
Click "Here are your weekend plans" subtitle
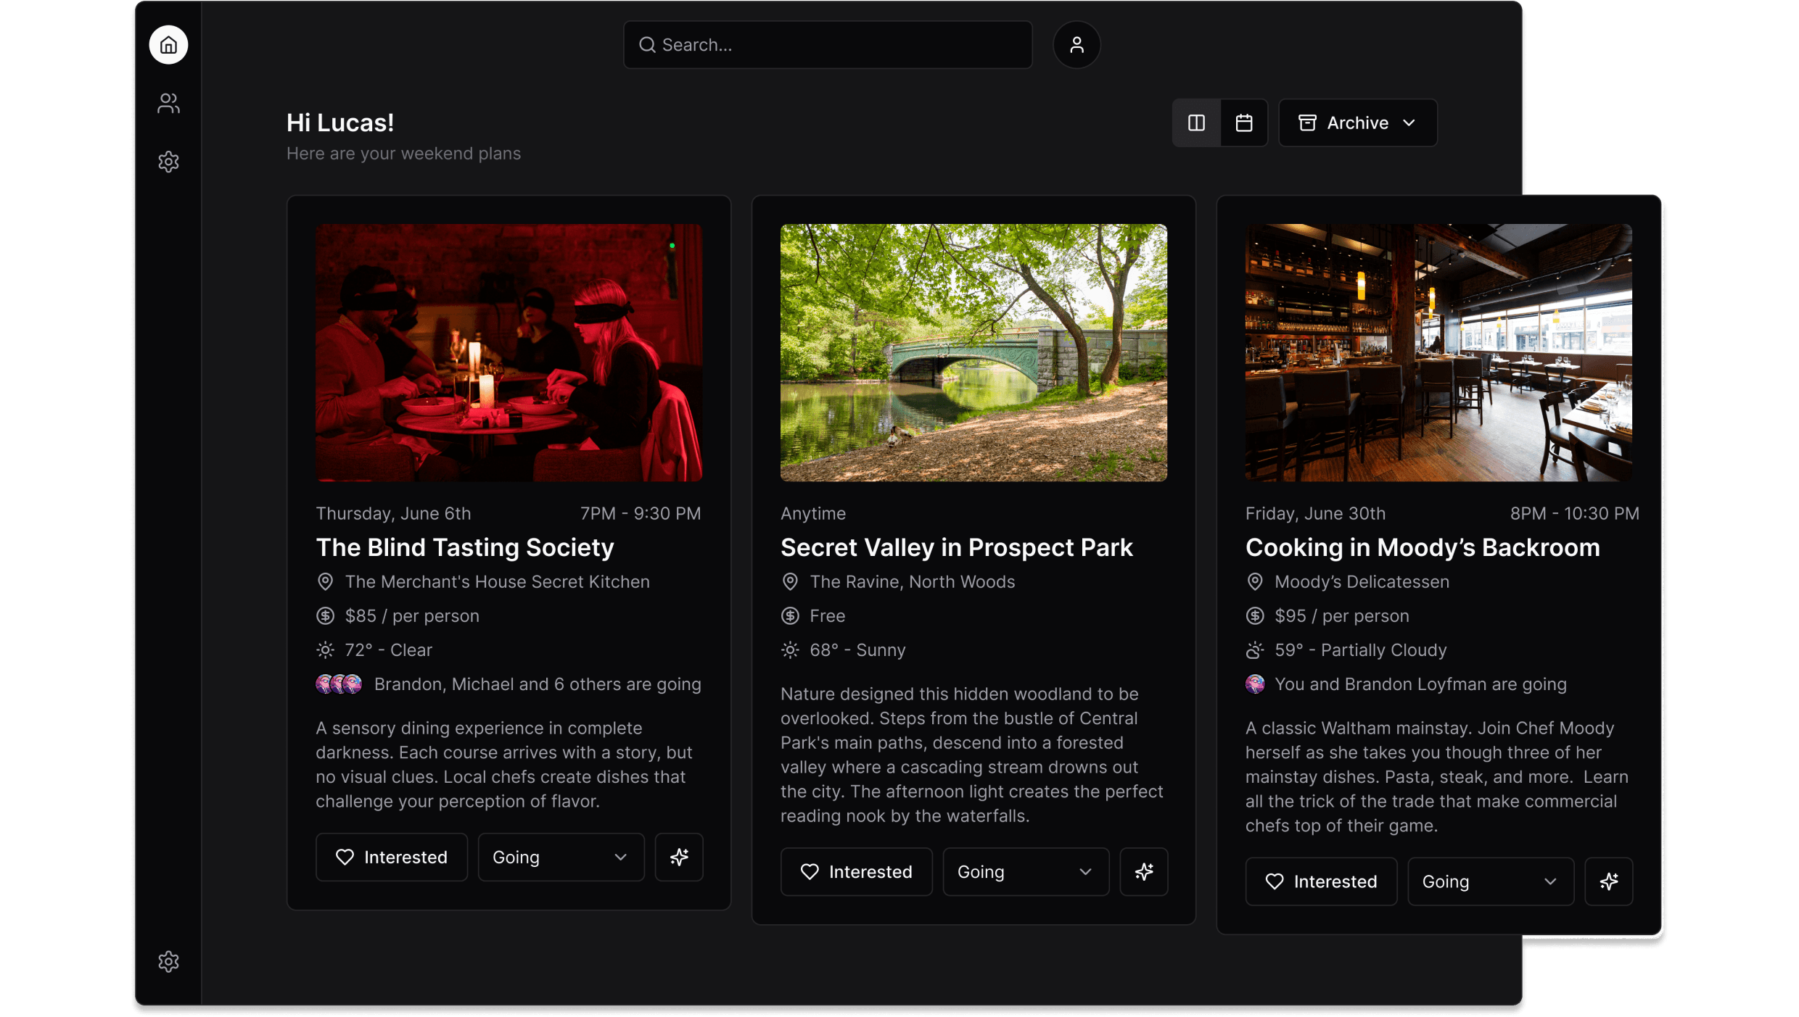coord(403,154)
